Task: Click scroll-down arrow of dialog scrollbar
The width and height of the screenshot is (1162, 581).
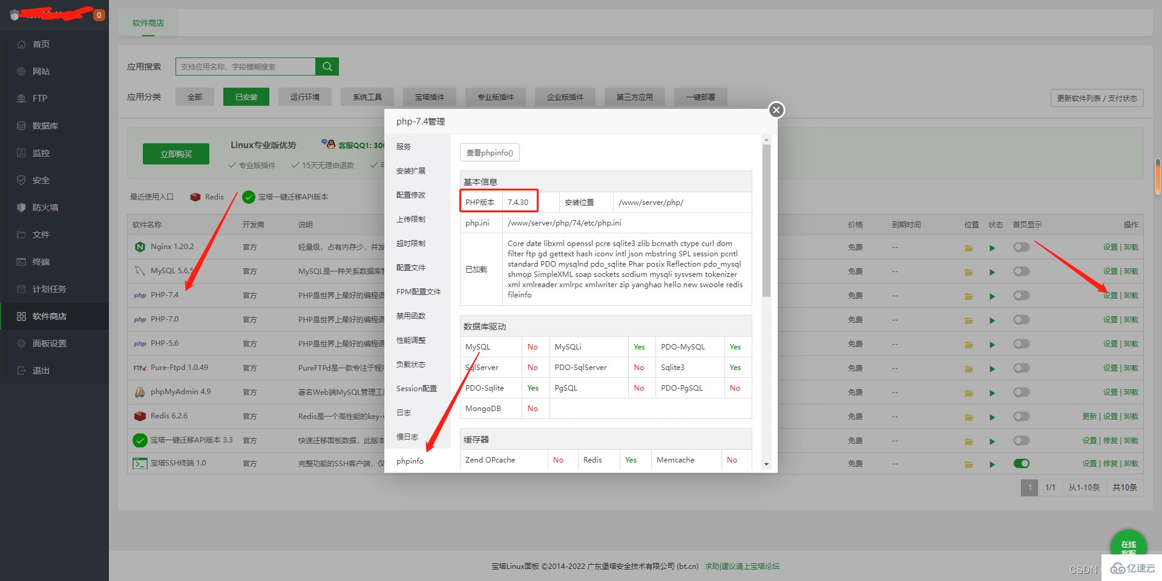Action: click(766, 464)
